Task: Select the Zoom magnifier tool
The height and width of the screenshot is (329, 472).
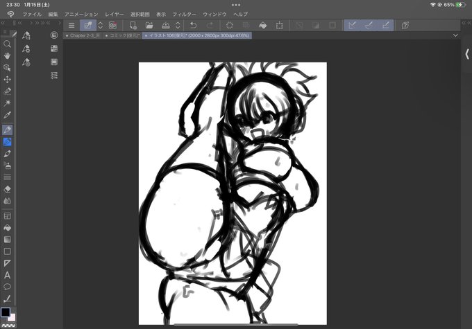Action: [x=7, y=44]
